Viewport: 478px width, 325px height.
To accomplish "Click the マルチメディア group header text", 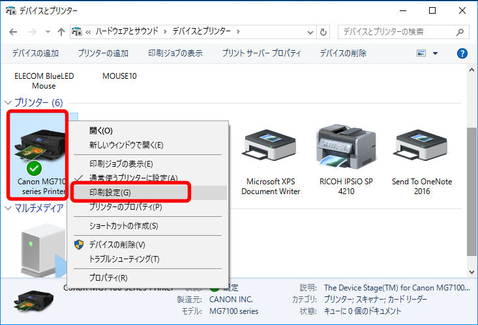I will (x=39, y=208).
